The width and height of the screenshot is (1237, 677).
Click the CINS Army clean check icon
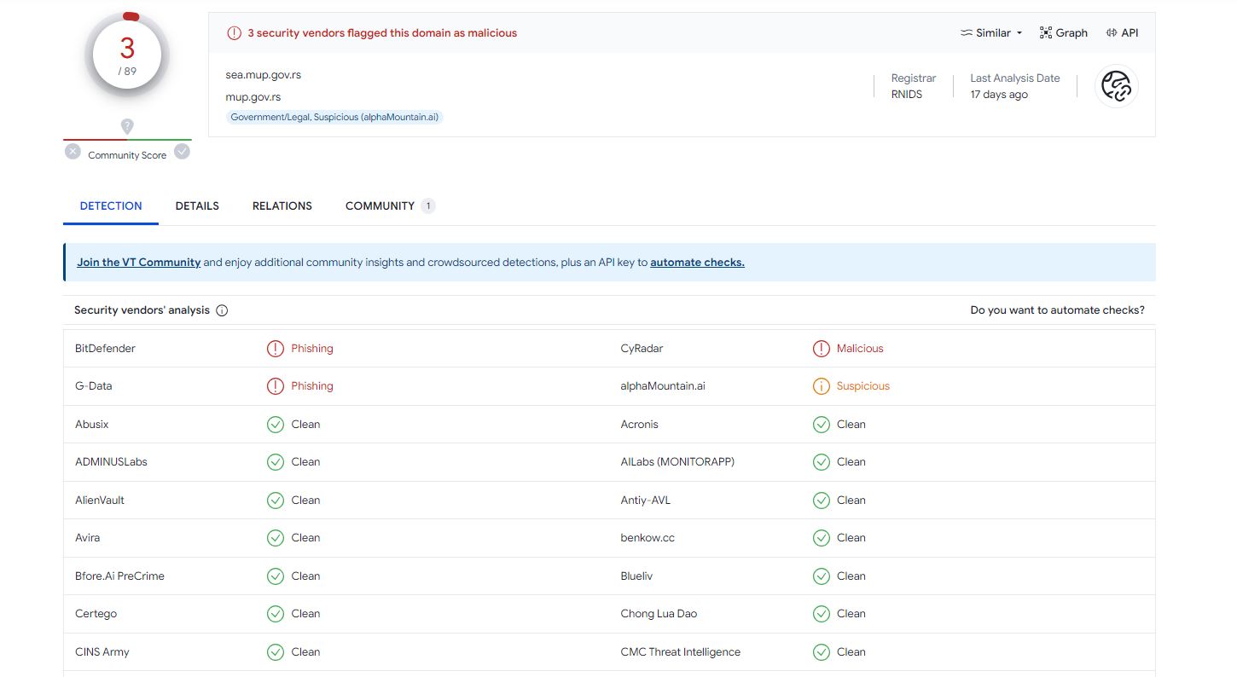click(x=276, y=652)
